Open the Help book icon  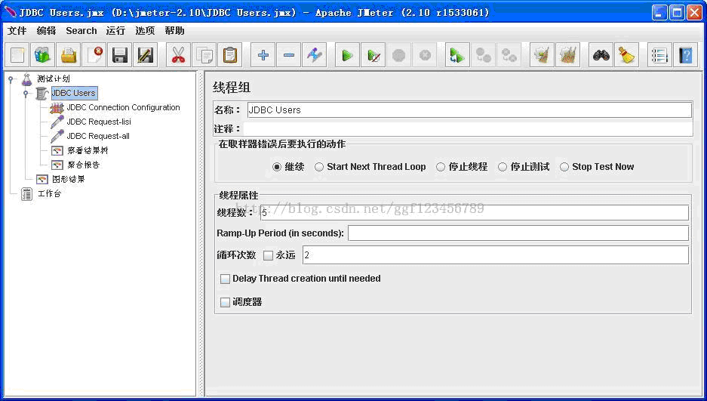[685, 55]
